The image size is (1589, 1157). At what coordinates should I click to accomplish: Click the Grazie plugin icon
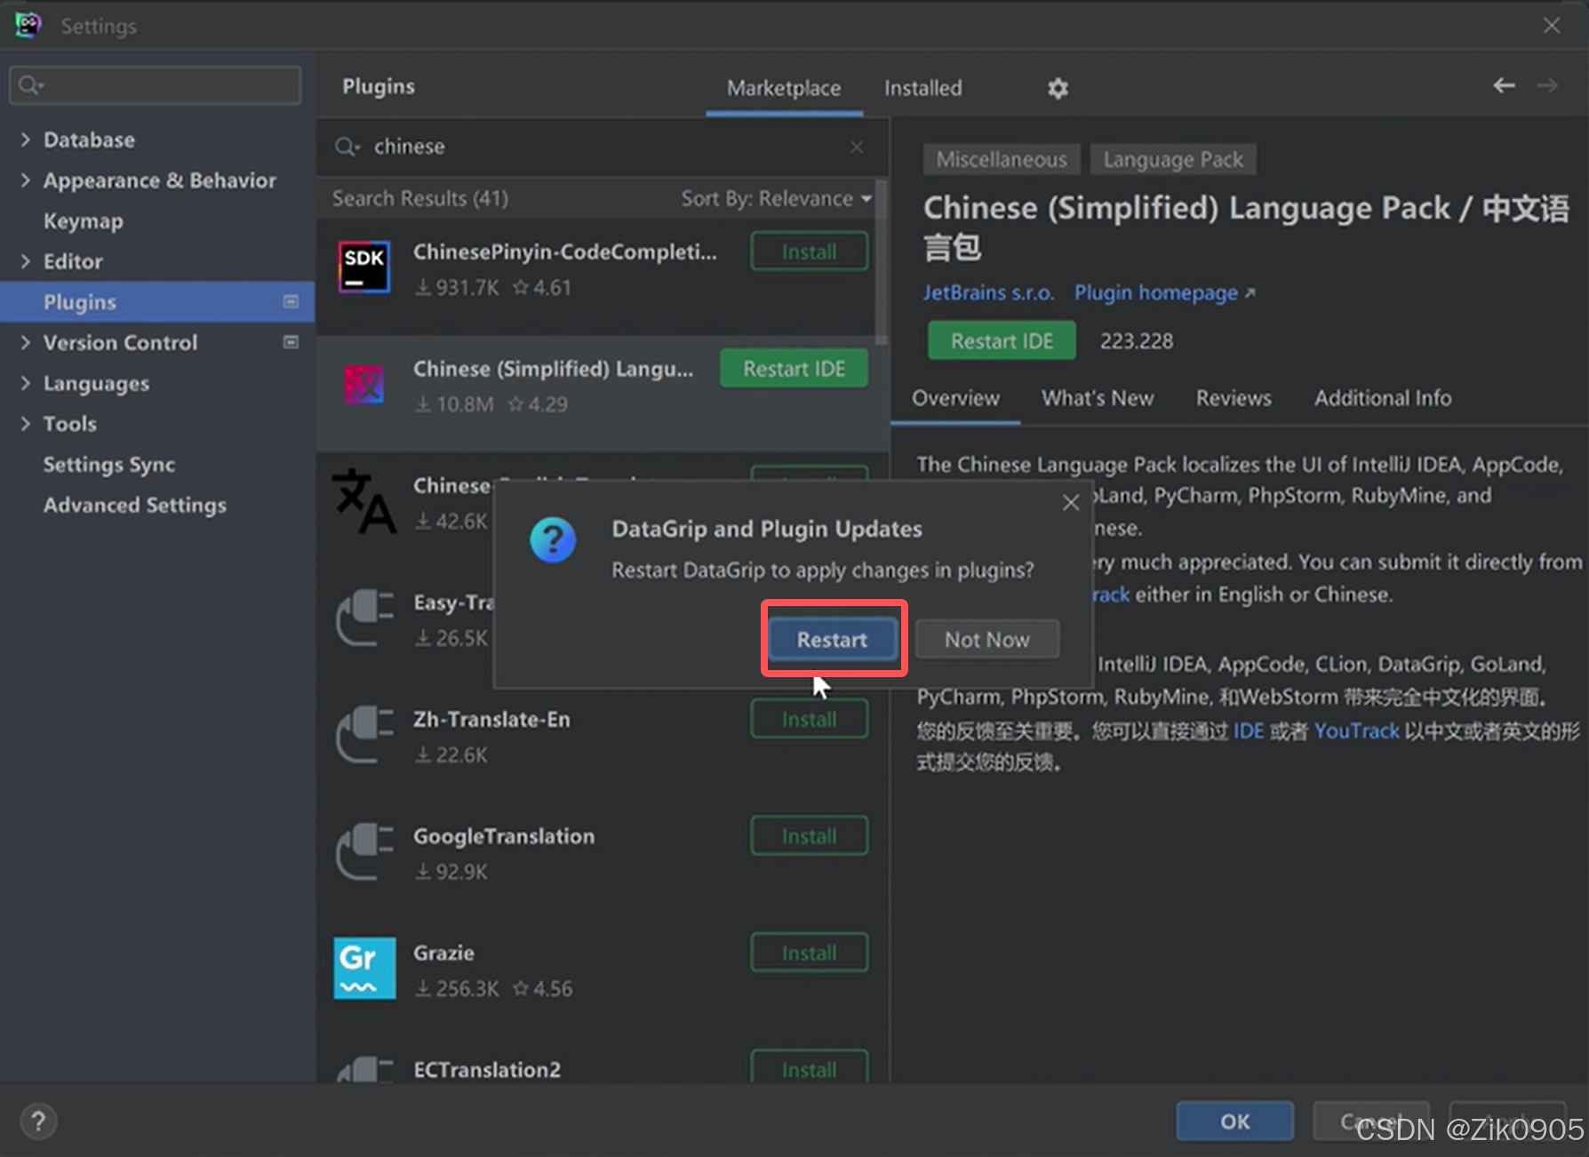pos(363,968)
